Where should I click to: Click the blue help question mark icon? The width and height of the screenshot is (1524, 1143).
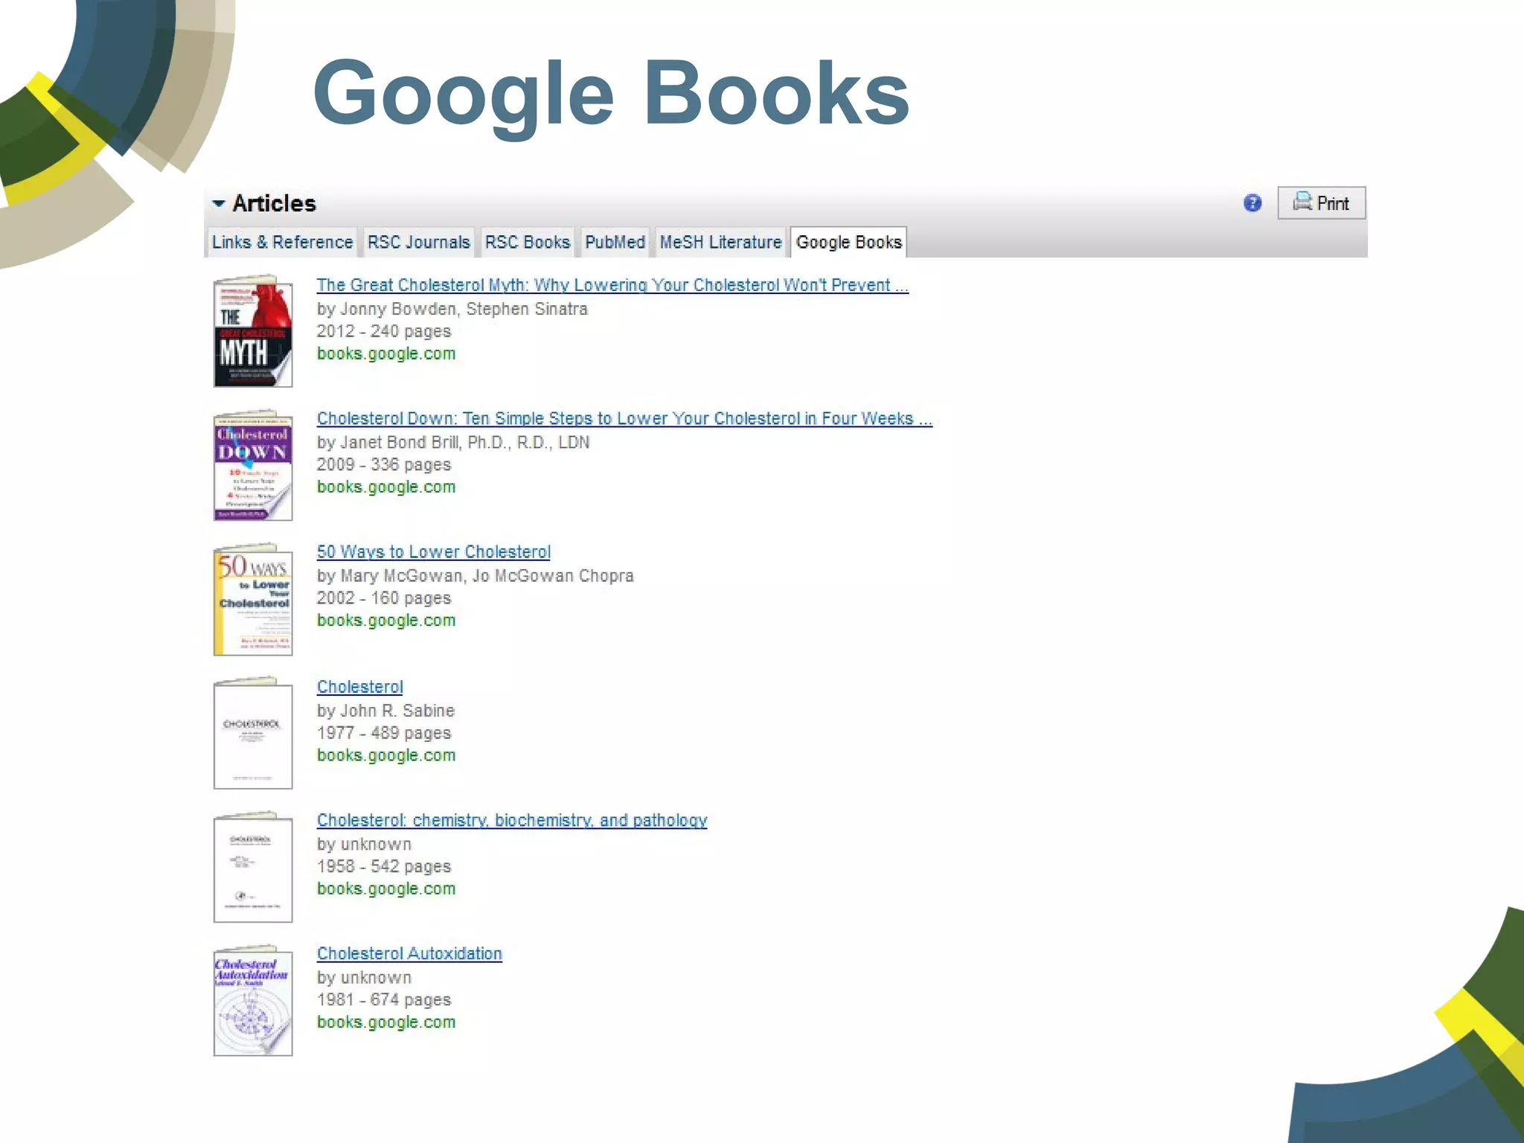point(1252,203)
